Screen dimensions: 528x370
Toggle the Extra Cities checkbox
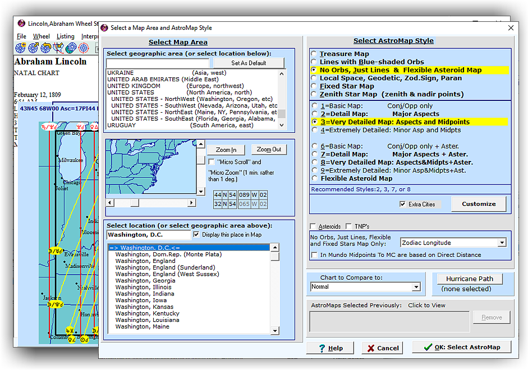point(402,204)
